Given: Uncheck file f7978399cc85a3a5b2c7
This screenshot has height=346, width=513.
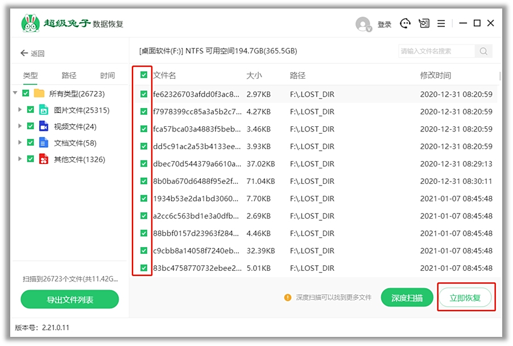Looking at the screenshot, I should tap(144, 112).
